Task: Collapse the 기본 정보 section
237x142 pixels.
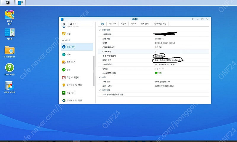Action: pyautogui.click(x=100, y=30)
